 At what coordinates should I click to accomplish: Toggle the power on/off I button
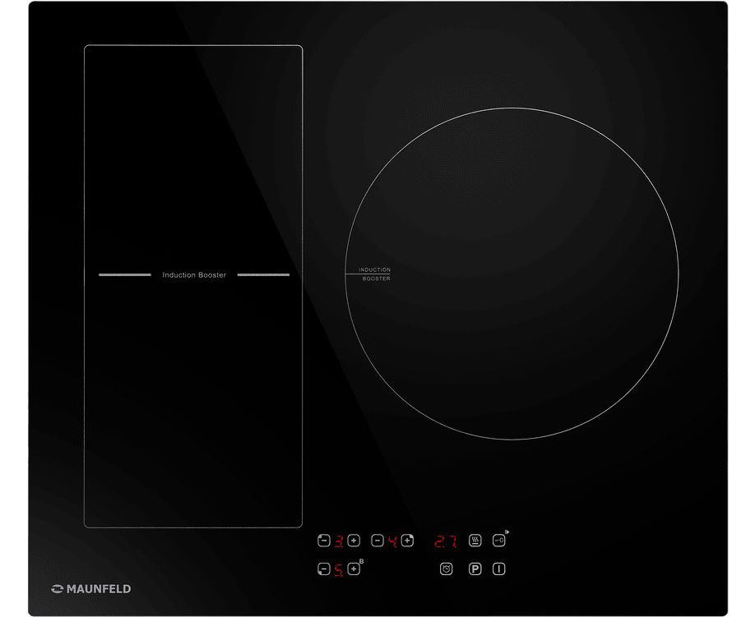point(499,569)
